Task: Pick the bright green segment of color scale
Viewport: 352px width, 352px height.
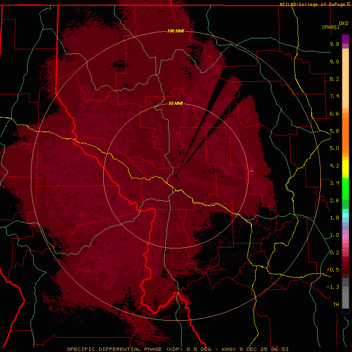Action: [345, 189]
